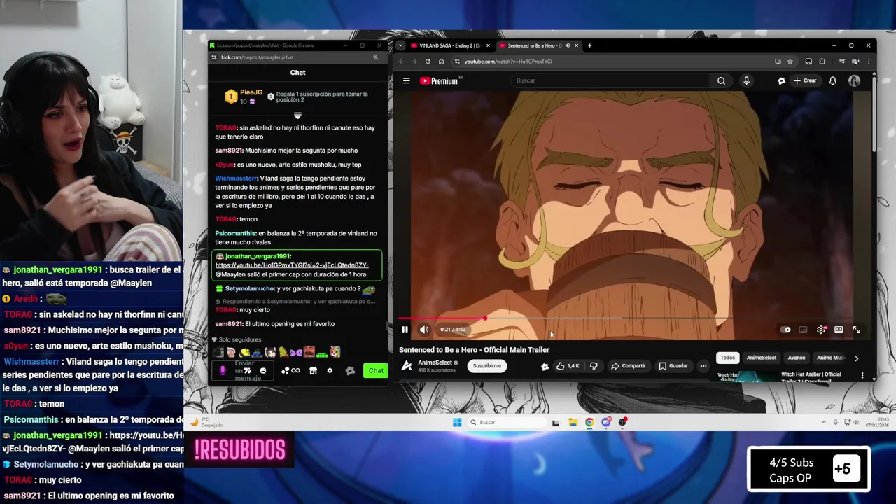Open File Explorer from the taskbar

[573, 422]
